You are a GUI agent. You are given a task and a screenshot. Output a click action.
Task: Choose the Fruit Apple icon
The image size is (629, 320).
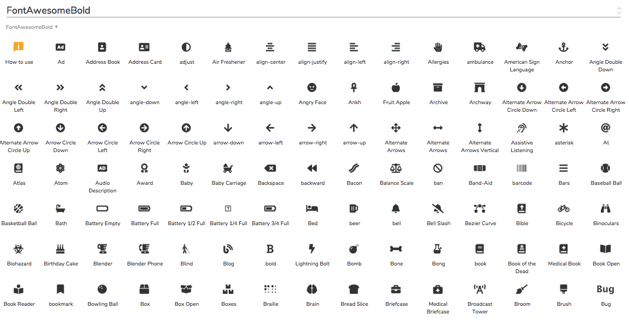click(396, 88)
